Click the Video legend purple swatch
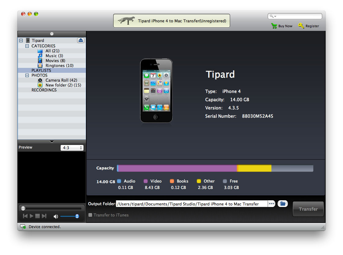 [x=145, y=181]
